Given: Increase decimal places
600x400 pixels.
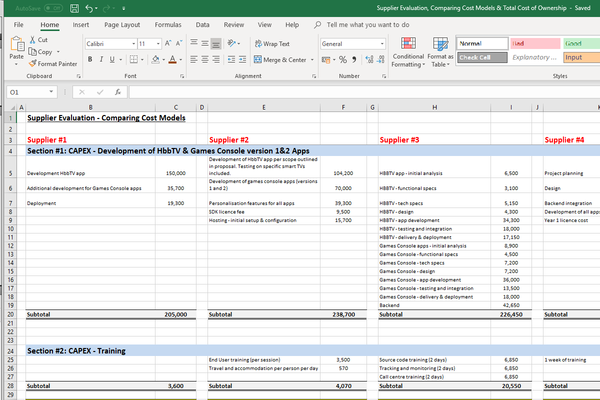Looking at the screenshot, I should pos(369,59).
